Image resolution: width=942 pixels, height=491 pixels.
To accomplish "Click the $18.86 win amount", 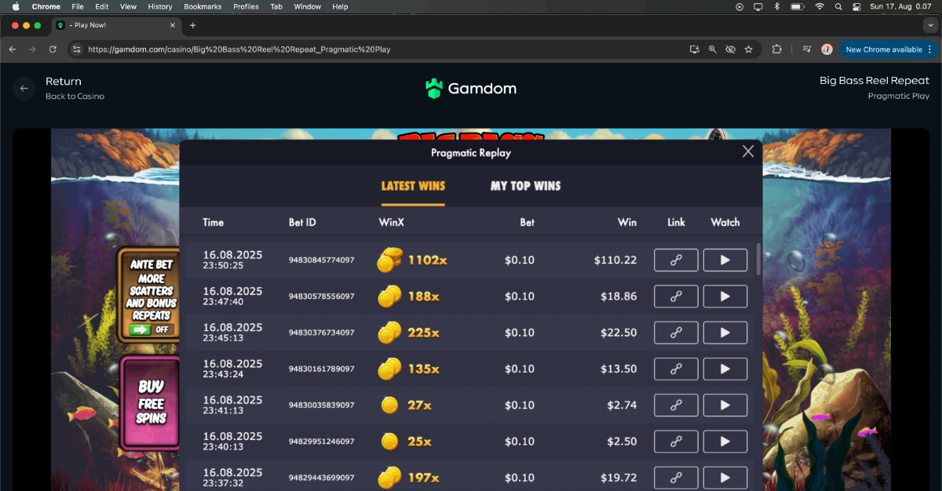I will [619, 296].
